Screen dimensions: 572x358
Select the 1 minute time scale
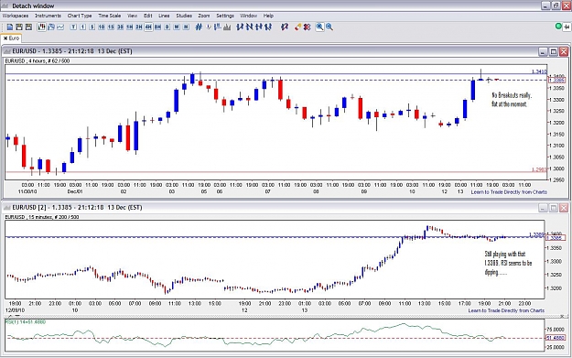pos(82,27)
